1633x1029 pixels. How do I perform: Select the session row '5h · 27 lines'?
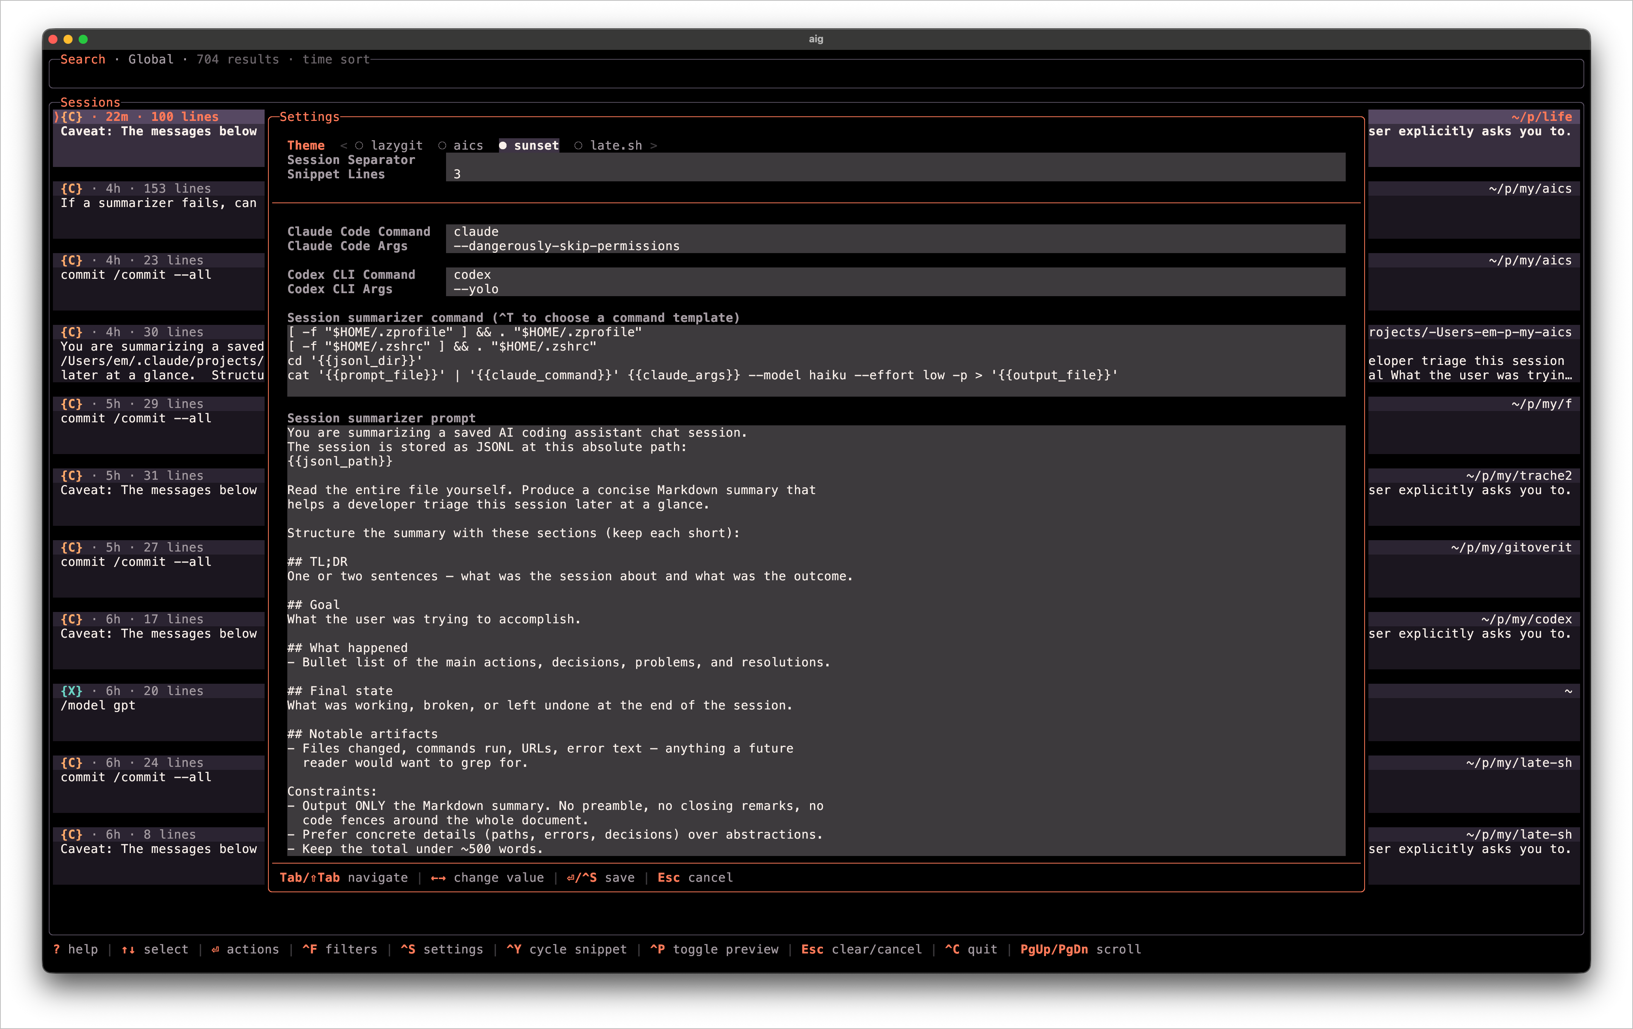point(159,569)
